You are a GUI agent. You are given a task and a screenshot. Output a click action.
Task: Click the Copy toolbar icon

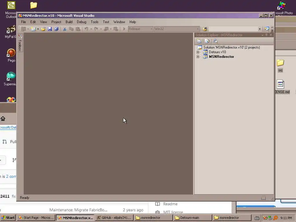point(71,29)
